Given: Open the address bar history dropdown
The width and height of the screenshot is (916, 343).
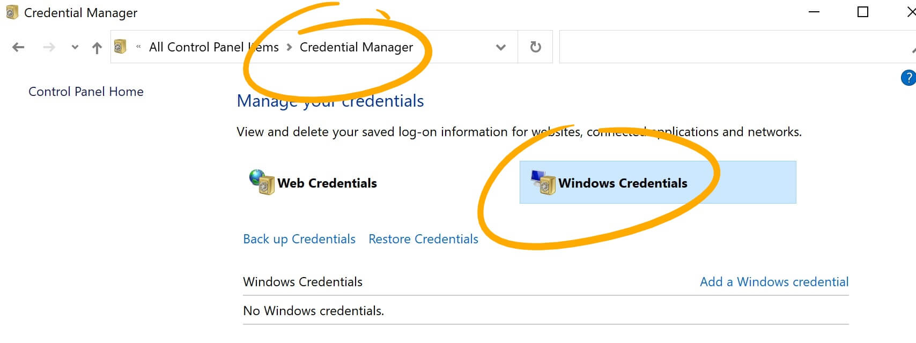Looking at the screenshot, I should (x=501, y=47).
